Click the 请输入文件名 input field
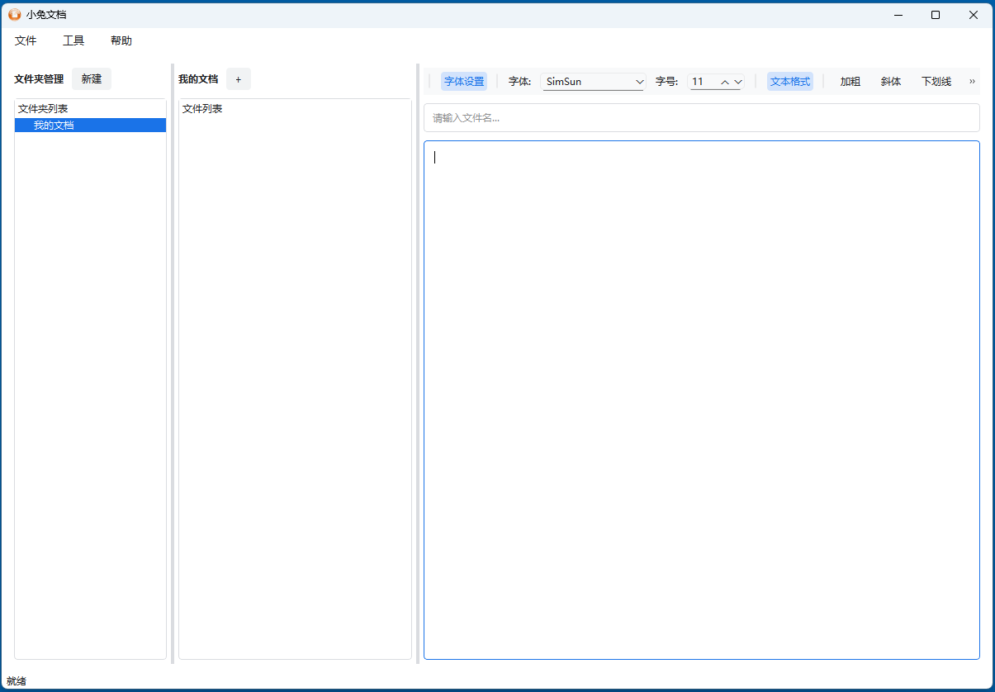This screenshot has height=692, width=995. tap(701, 117)
